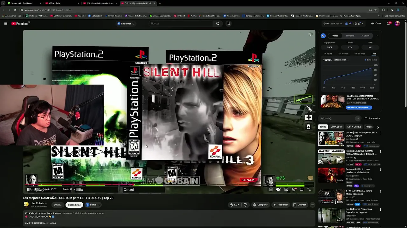The width and height of the screenshot is (407, 228).
Task: Click the Suscribirme button
Action: click(x=74, y=205)
